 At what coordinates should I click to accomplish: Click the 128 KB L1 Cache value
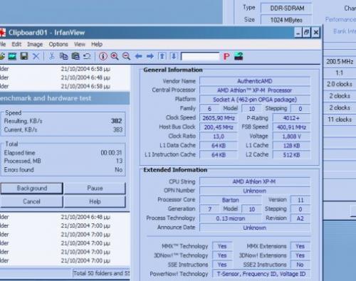(x=291, y=146)
